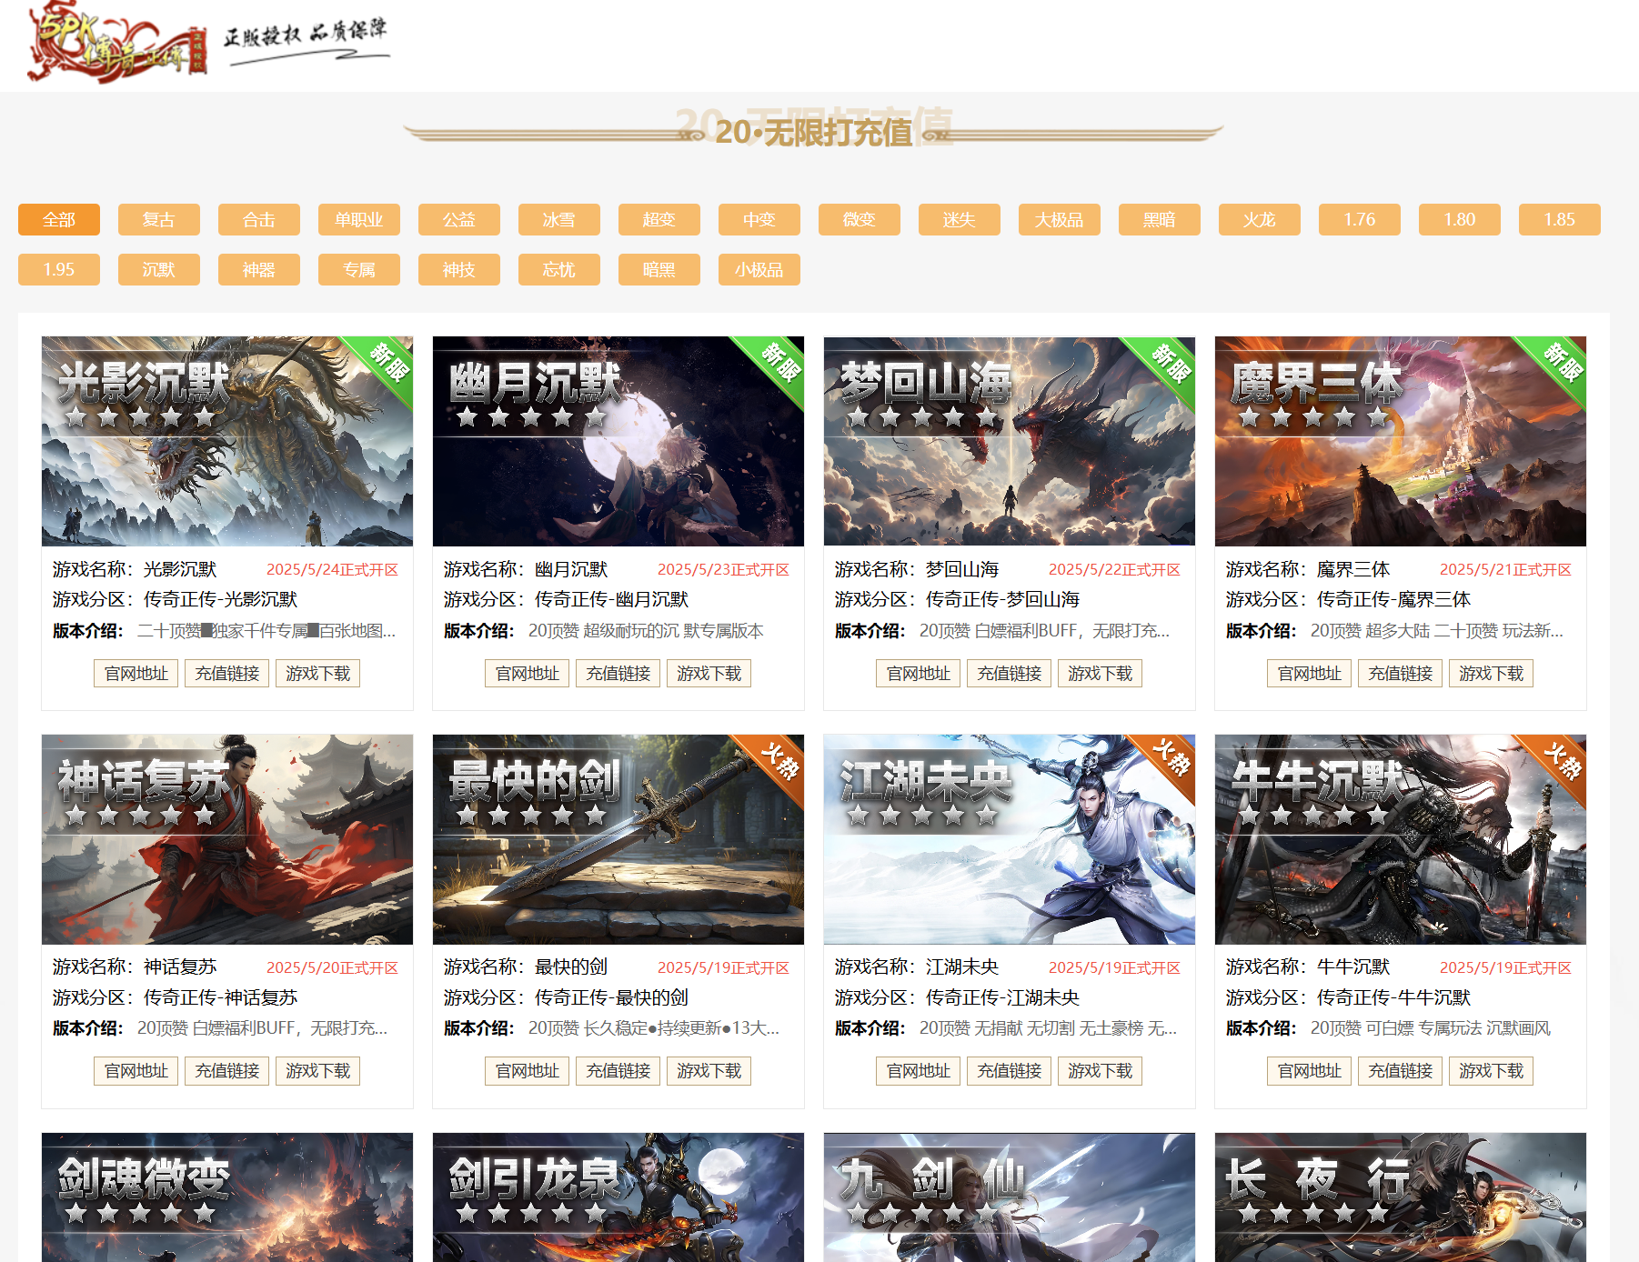Viewport: 1639px width, 1262px height.
Task: Click 游戏下载 for 牛牛沉默
Action: coord(1492,1071)
